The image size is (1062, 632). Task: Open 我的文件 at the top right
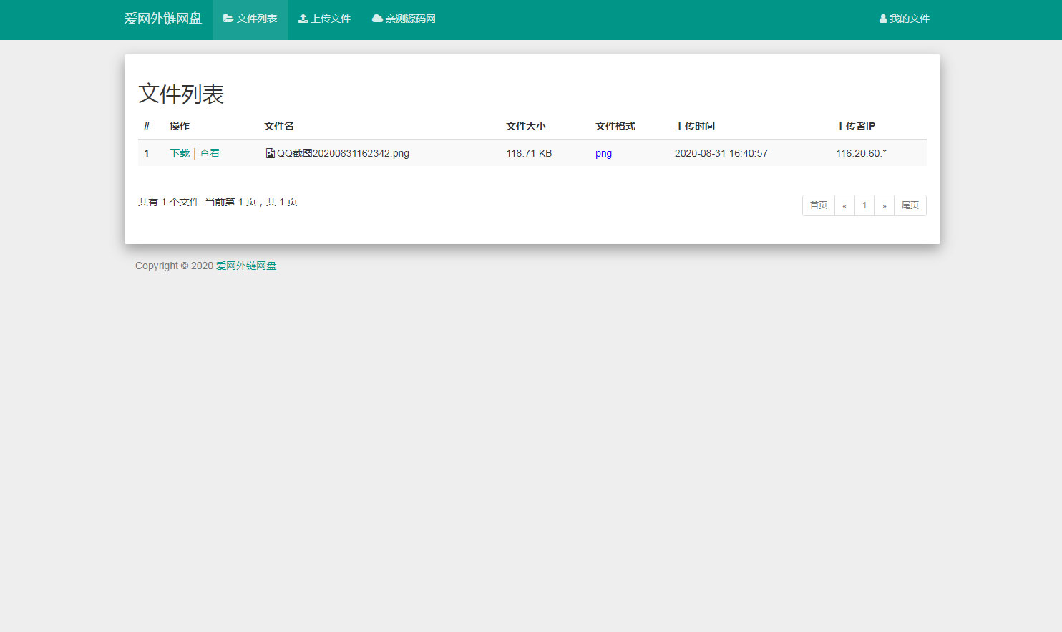point(907,19)
